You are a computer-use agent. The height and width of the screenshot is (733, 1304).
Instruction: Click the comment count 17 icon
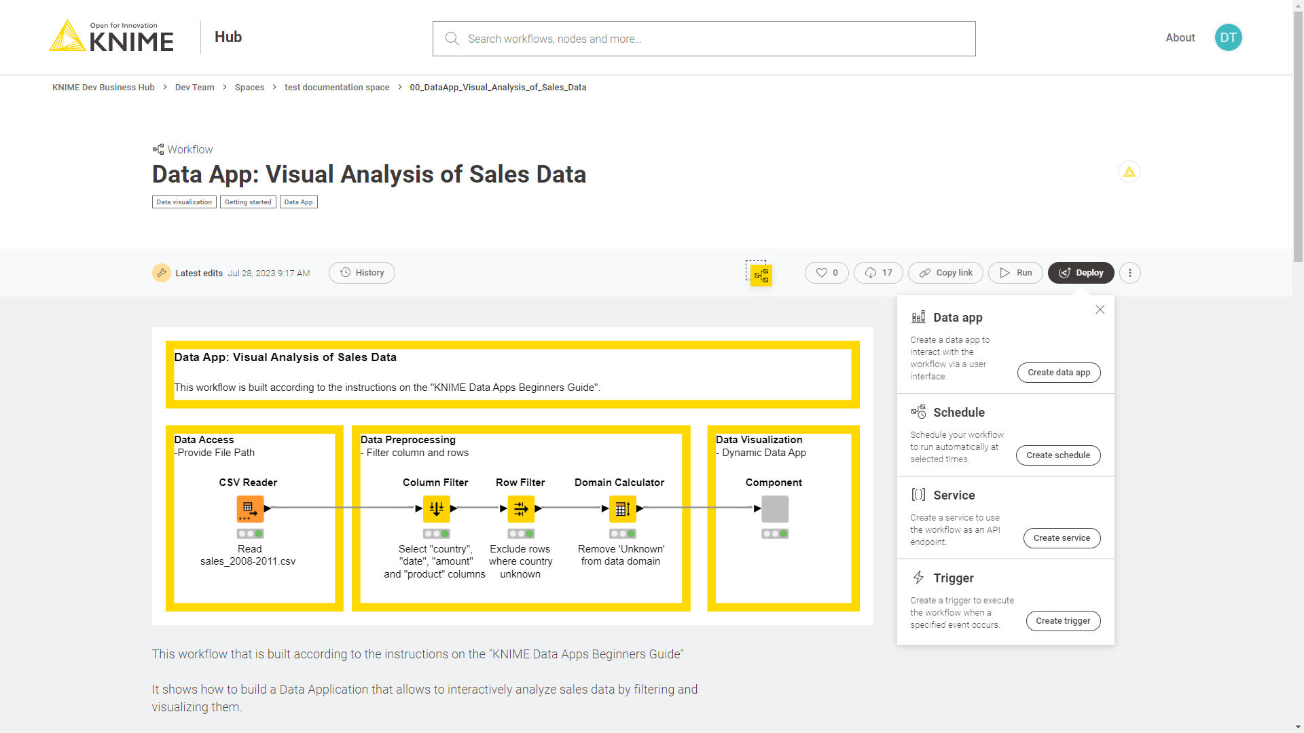point(877,272)
